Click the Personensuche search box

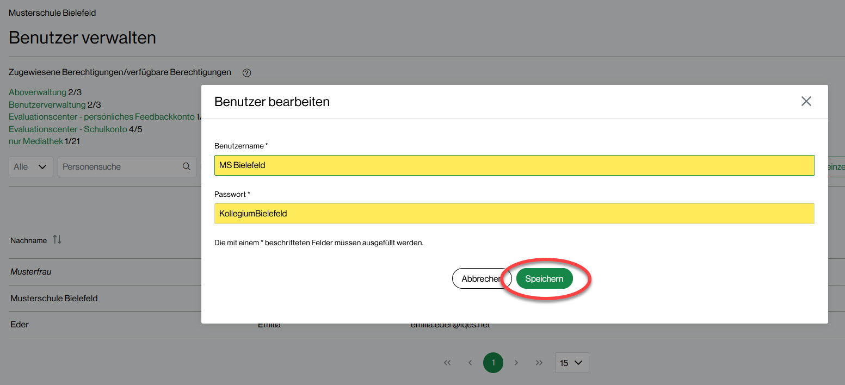coord(120,167)
